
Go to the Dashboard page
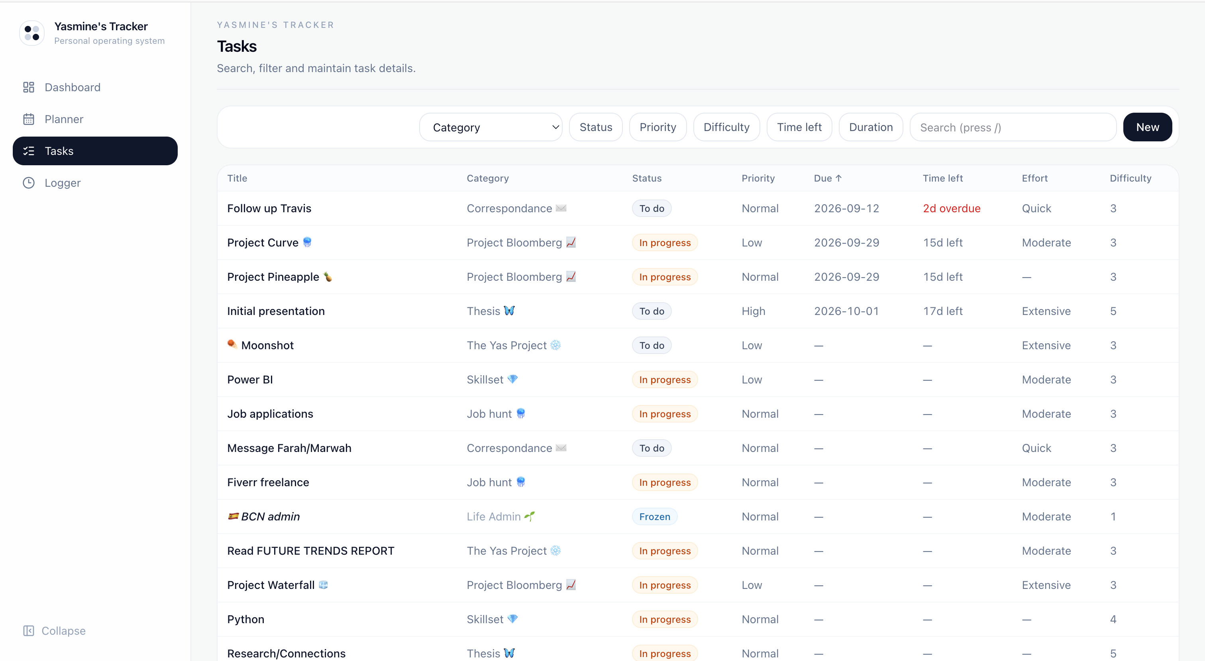tap(95, 88)
